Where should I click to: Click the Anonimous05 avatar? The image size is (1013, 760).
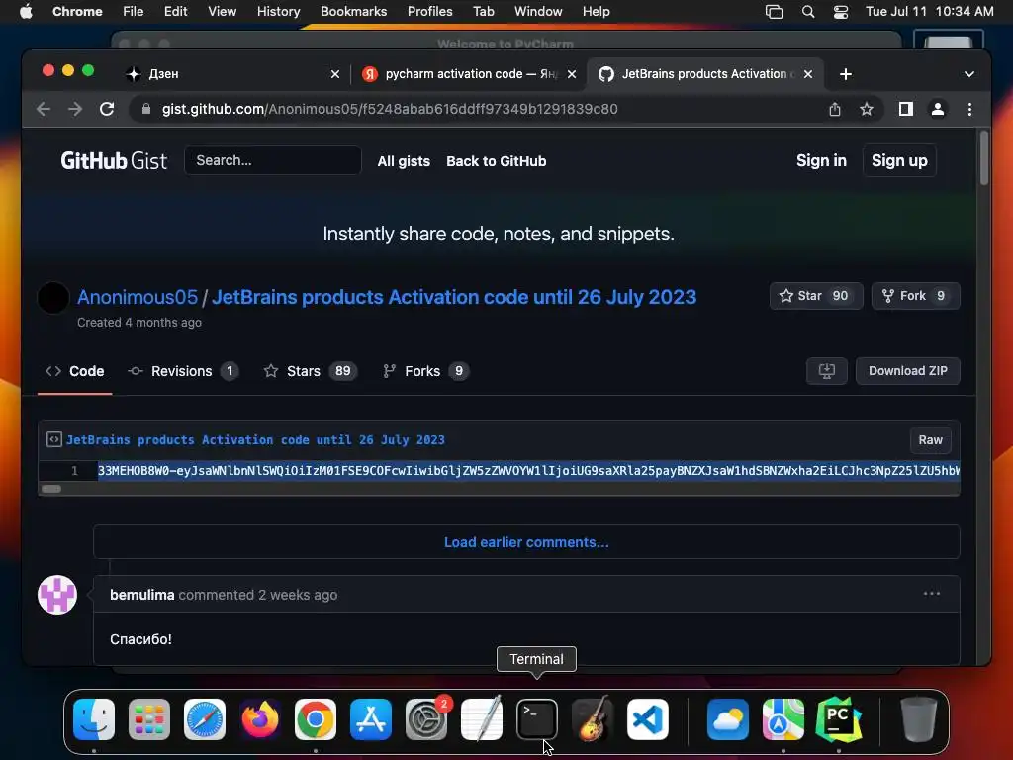[53, 298]
